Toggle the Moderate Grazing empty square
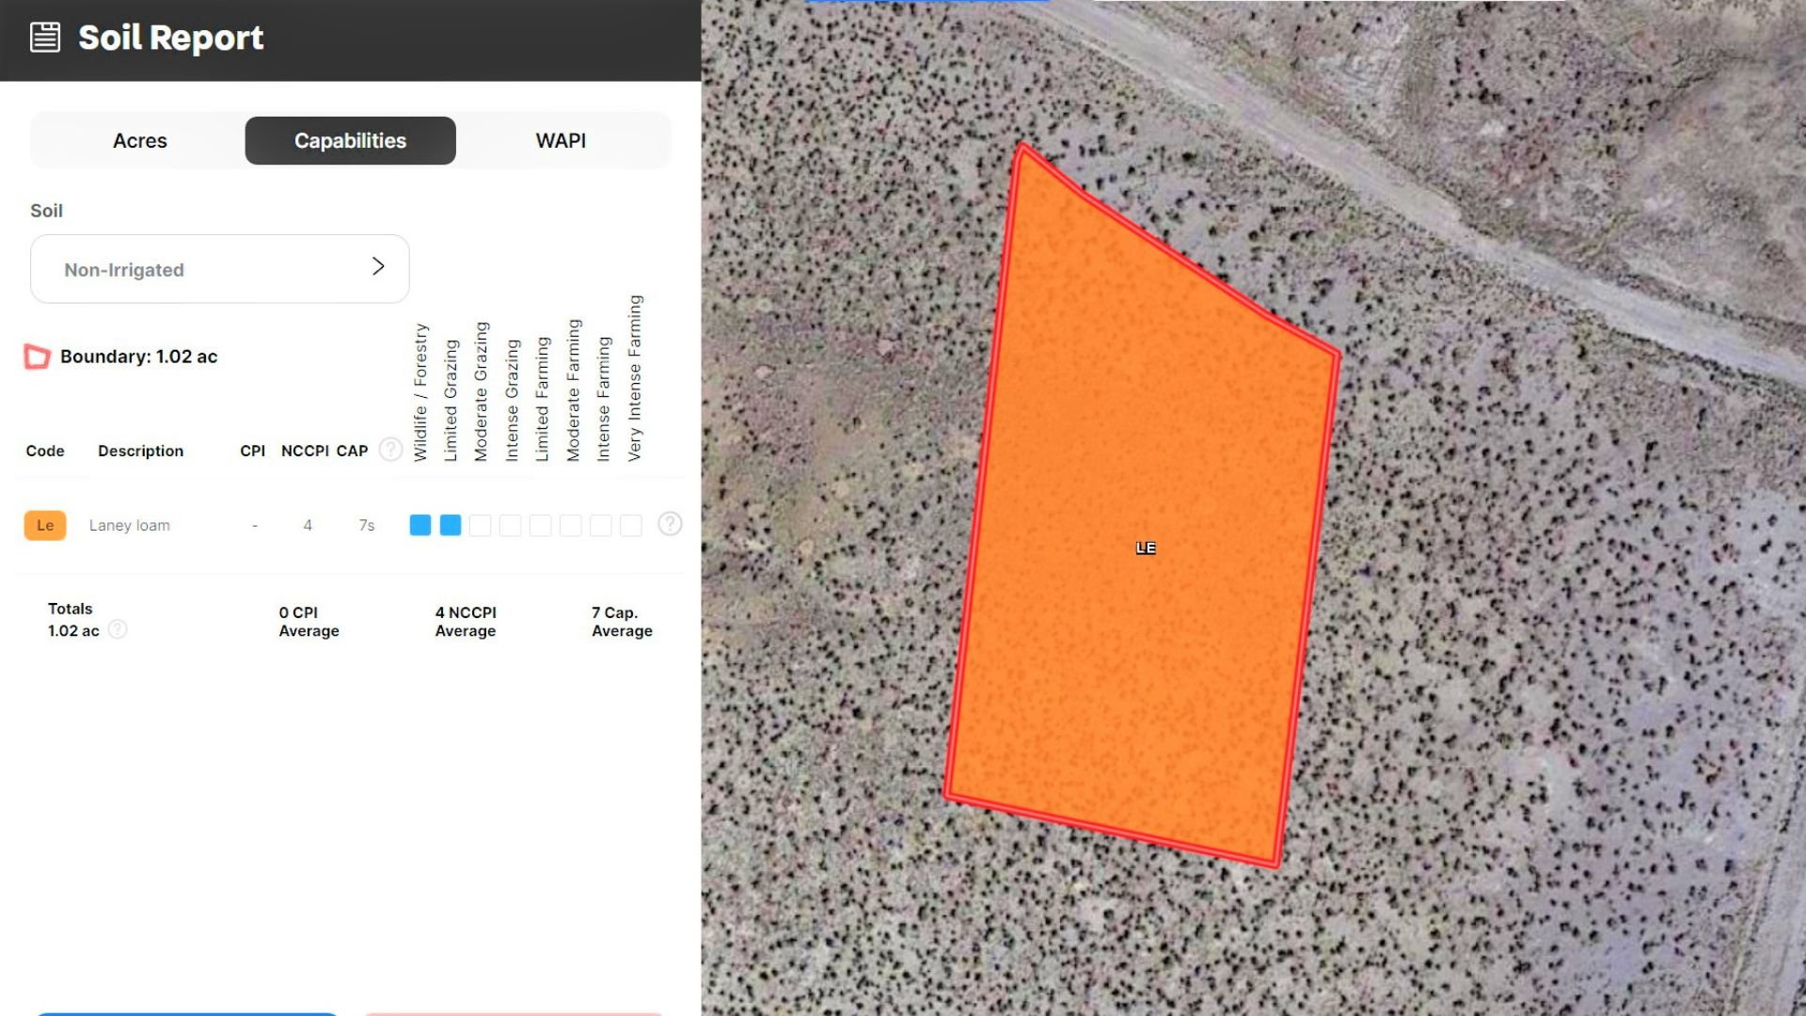 click(481, 525)
